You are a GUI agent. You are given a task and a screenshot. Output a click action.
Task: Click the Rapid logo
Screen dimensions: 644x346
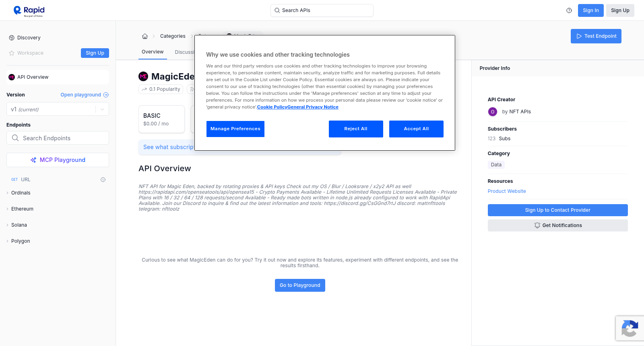pos(29,11)
